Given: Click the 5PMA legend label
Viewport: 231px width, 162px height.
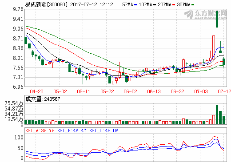Looking at the screenshot, I should coord(127,4).
